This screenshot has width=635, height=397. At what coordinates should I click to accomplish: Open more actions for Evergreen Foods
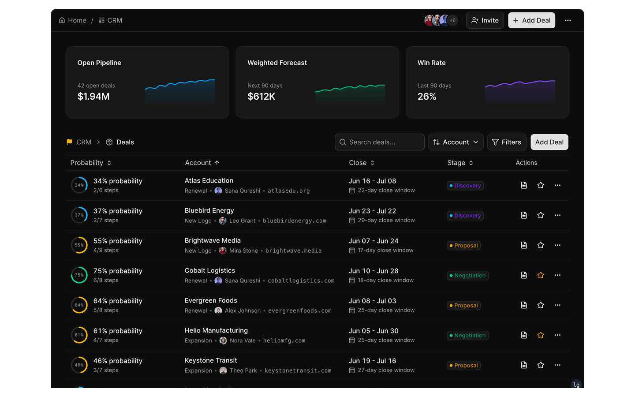(x=557, y=305)
